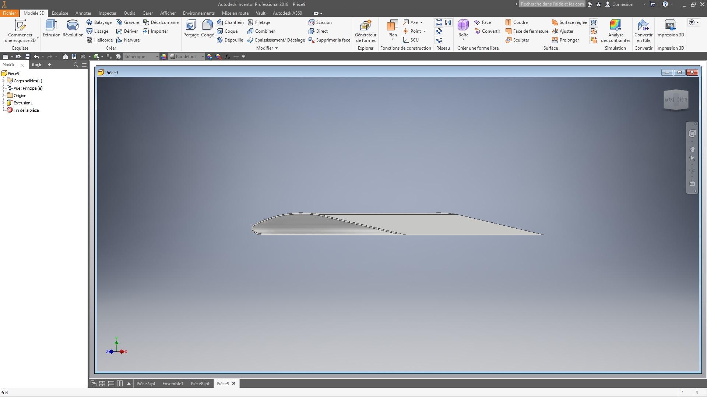Expand the Origine folder in browser

tap(4, 96)
